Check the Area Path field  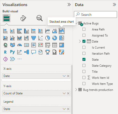coord(84,29)
